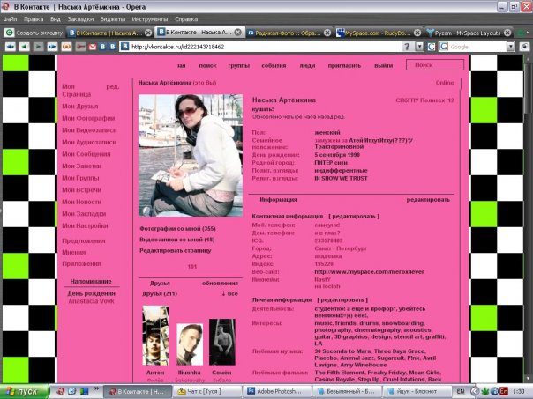
Task: Close the Pyzam MySpace Layouts tab
Action: coord(507,33)
